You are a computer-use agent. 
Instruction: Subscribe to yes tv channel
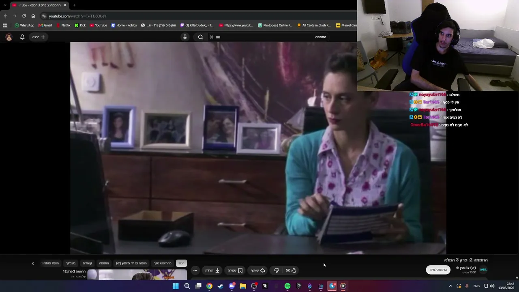click(438, 270)
